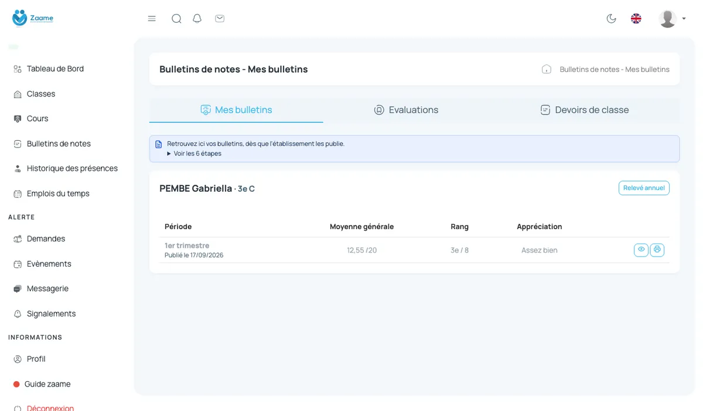
Task: Toggle the hamburger sidebar menu
Action: point(152,19)
